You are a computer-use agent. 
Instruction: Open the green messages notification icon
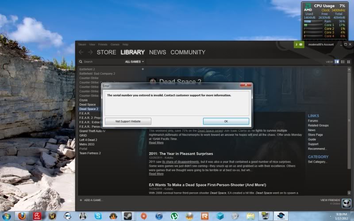pos(299,45)
